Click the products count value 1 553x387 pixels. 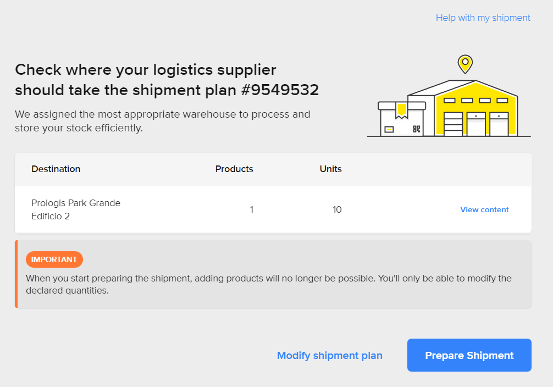pos(251,209)
